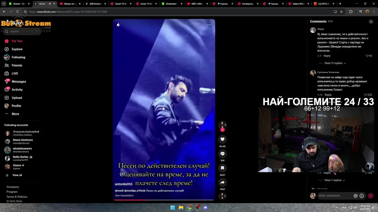Close the Comments panel
378x212 pixels.
pyautogui.click(x=371, y=21)
